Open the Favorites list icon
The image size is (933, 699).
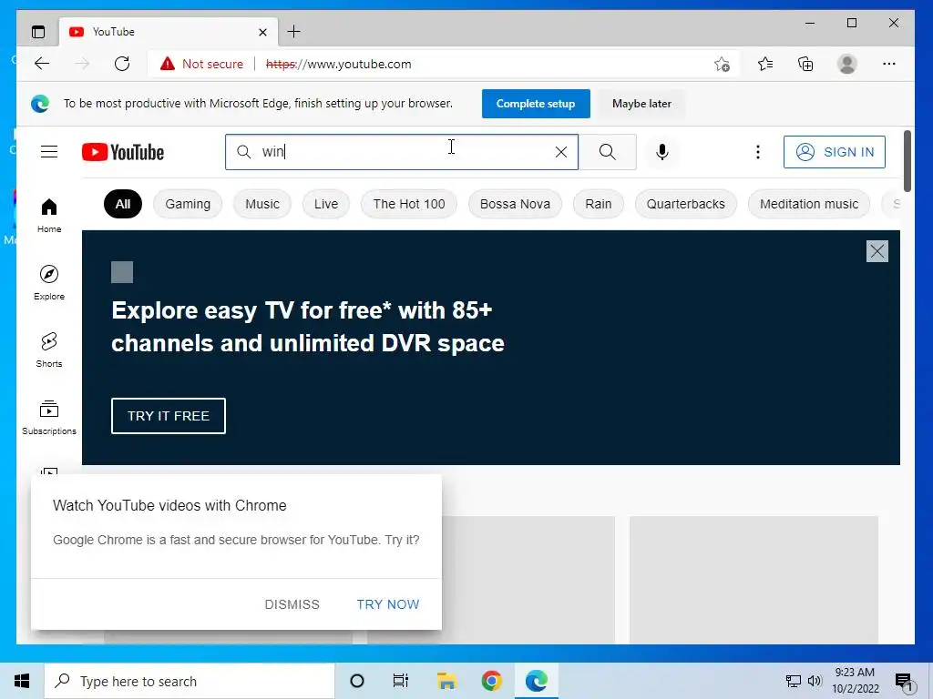click(x=765, y=64)
